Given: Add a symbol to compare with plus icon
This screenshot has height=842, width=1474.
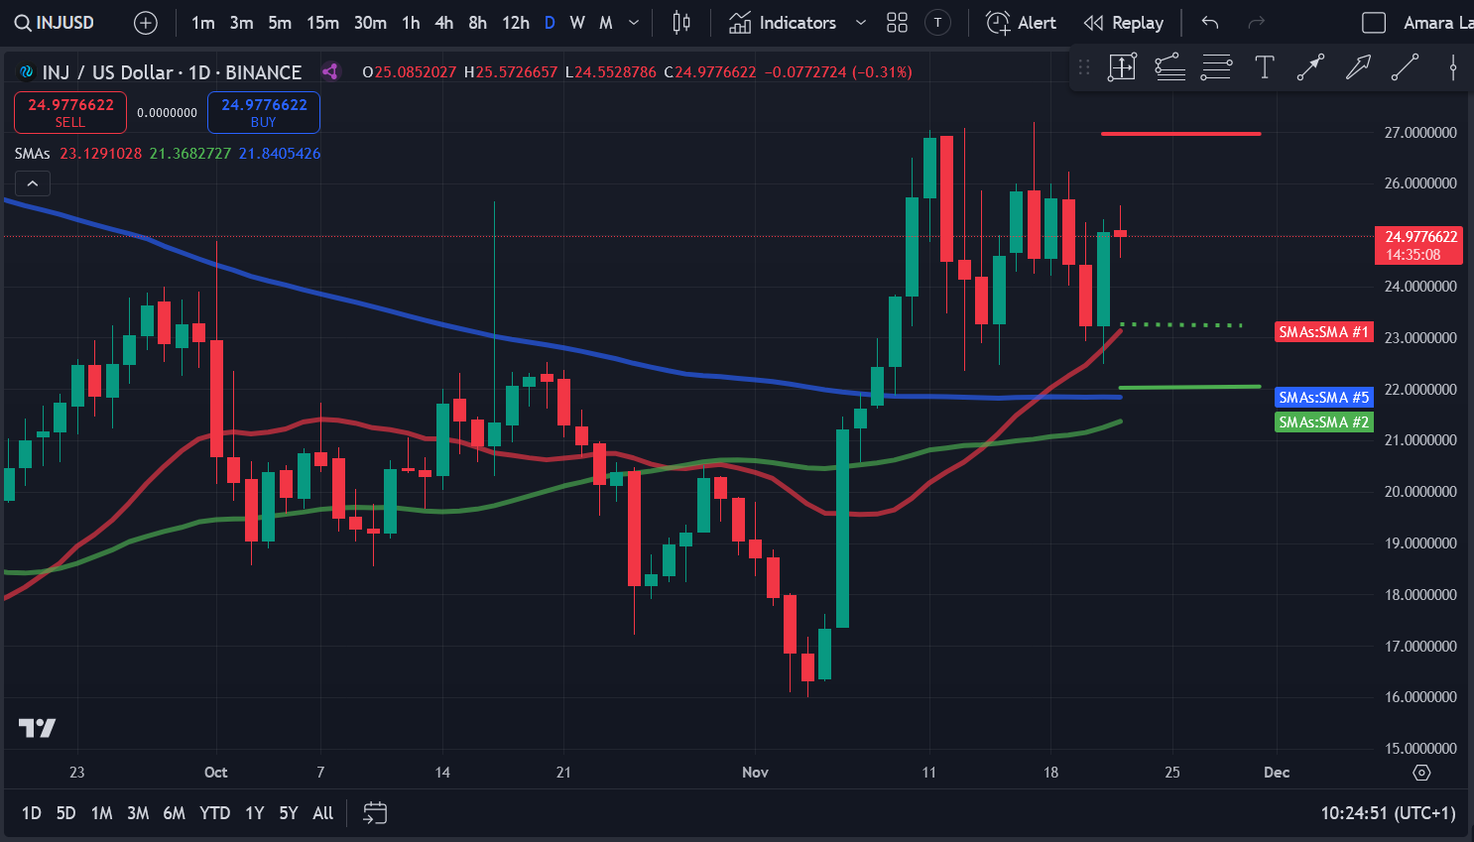Looking at the screenshot, I should coord(146,23).
